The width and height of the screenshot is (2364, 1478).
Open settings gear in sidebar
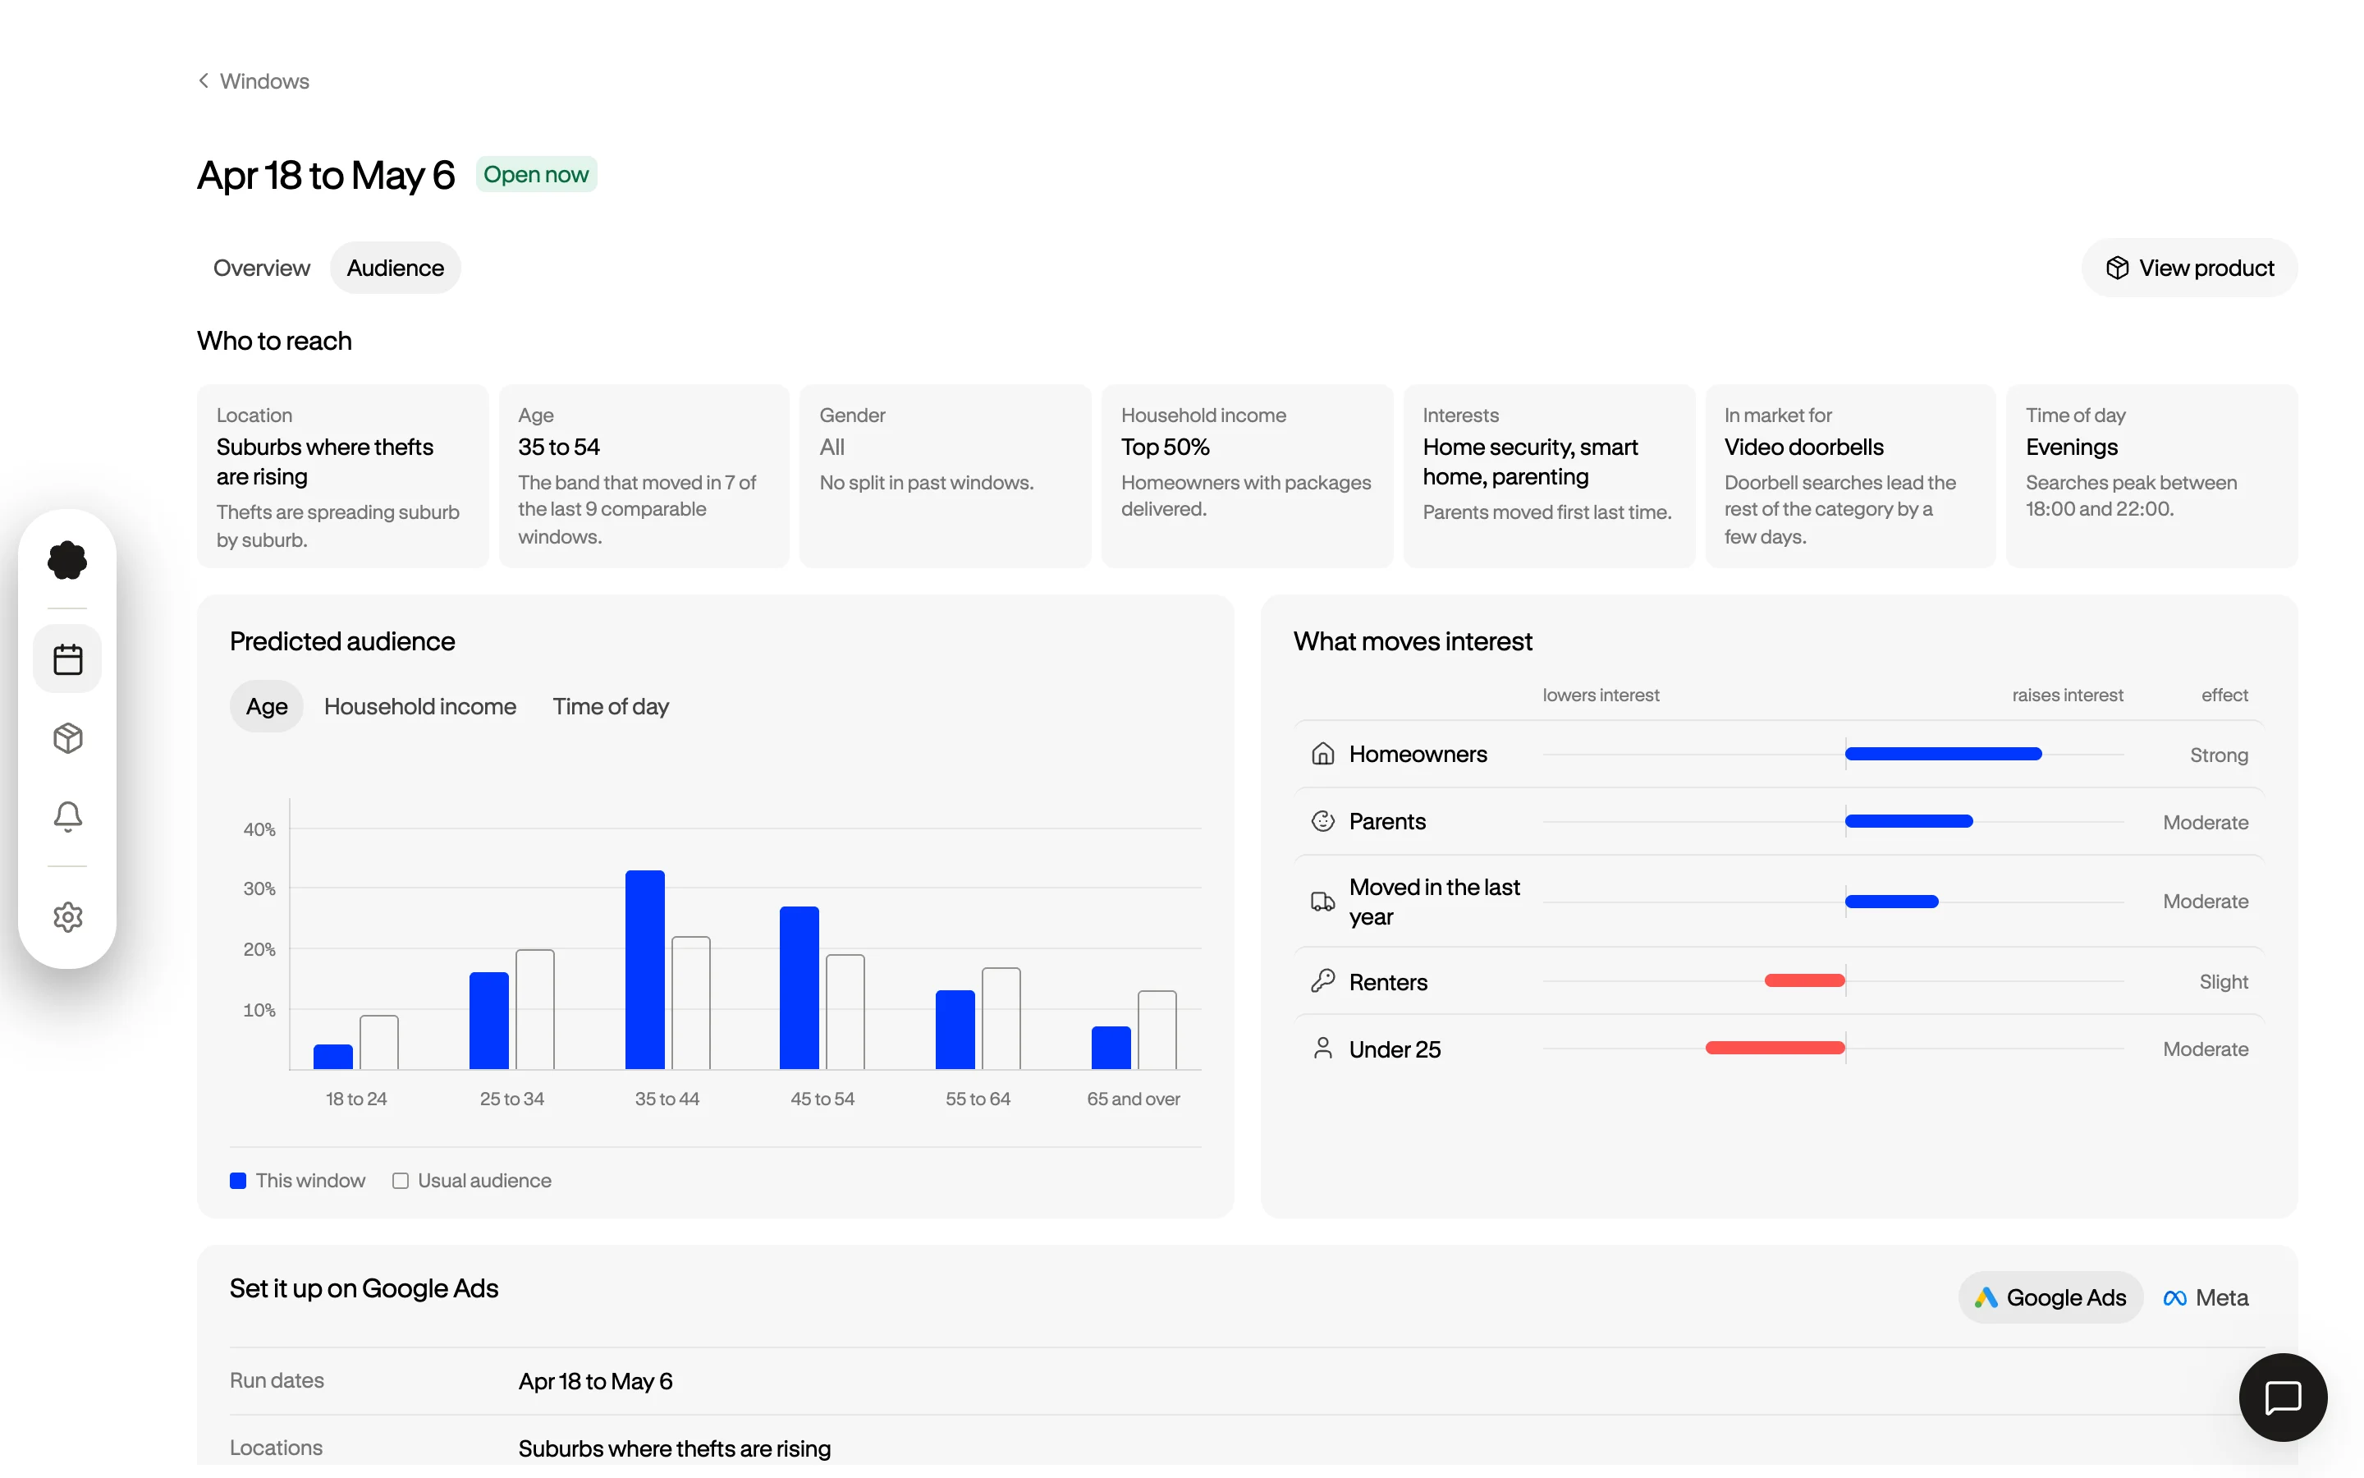tap(67, 917)
